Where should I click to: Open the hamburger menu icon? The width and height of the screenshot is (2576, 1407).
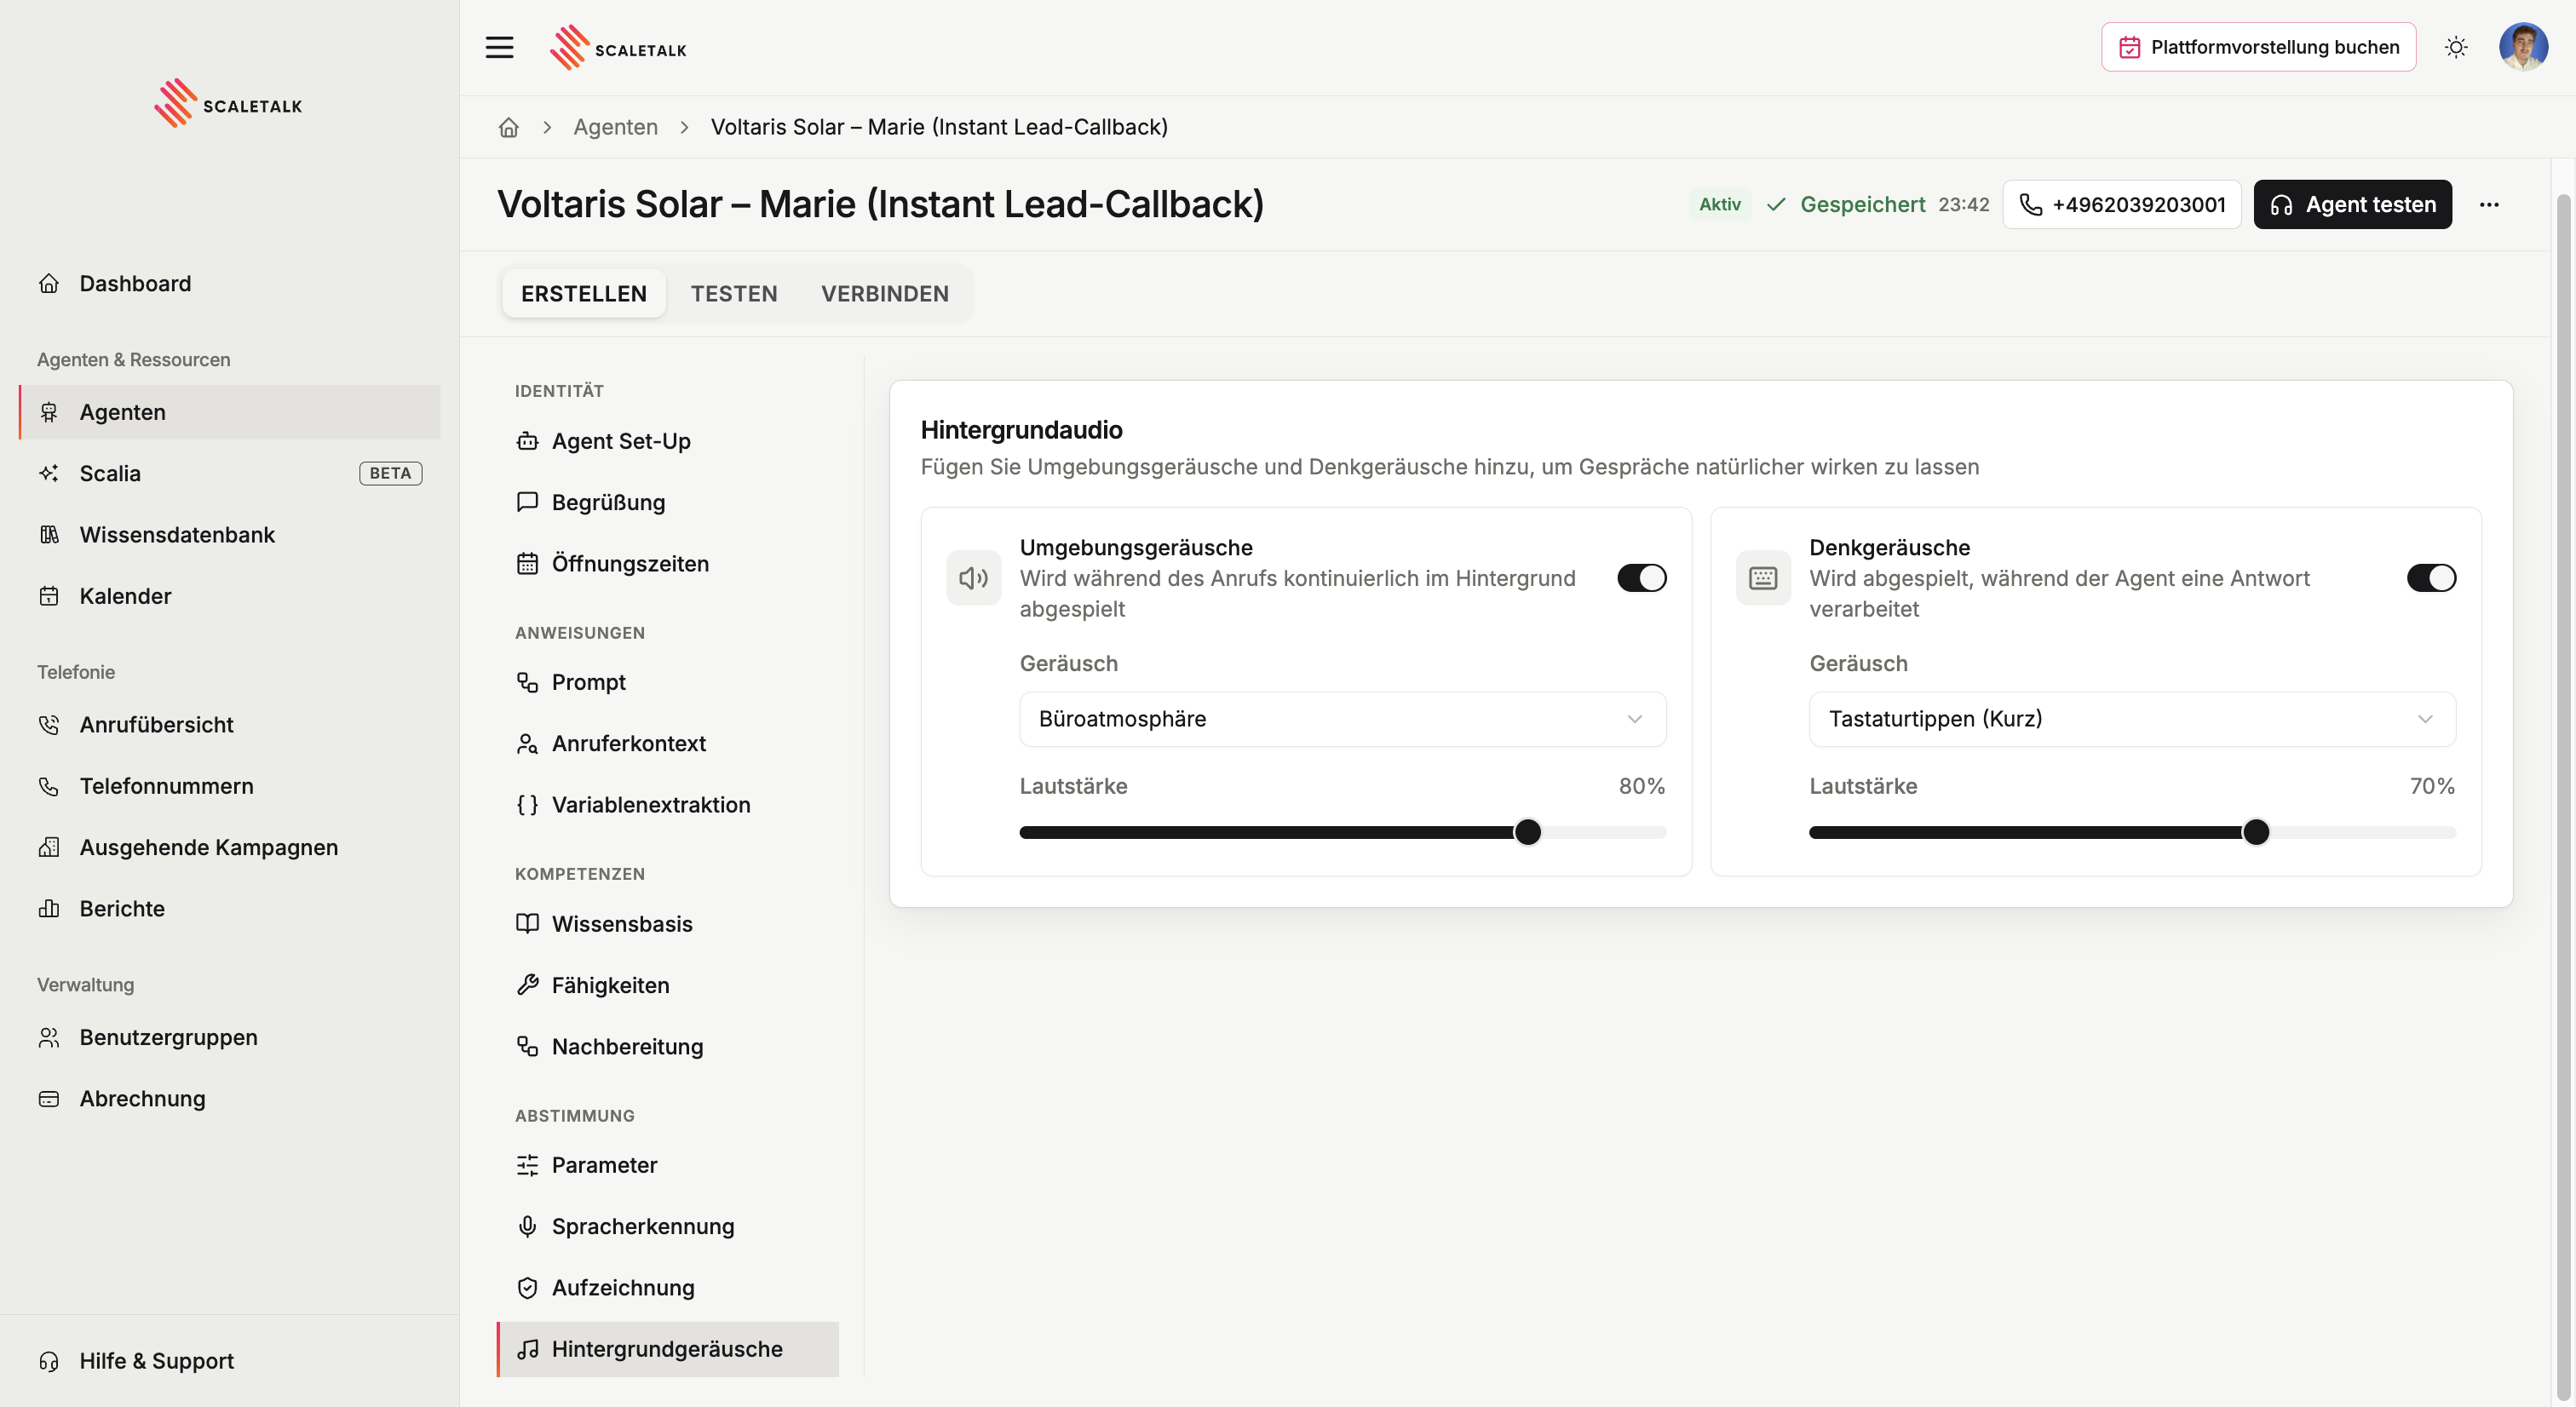[x=499, y=47]
